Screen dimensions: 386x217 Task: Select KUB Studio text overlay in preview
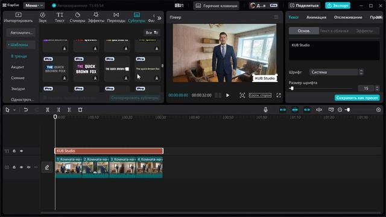265,78
